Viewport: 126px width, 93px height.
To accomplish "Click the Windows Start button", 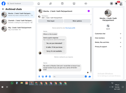I will coord(2,87).
